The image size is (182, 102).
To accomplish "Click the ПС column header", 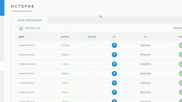I will (x=114, y=37).
